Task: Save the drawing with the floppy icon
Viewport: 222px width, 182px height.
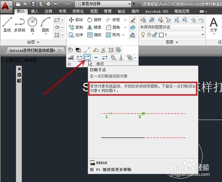Action: coord(33,4)
